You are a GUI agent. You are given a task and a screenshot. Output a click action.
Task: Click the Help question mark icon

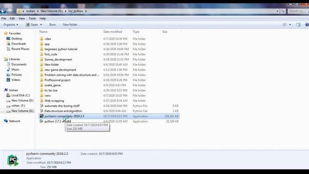[307, 25]
